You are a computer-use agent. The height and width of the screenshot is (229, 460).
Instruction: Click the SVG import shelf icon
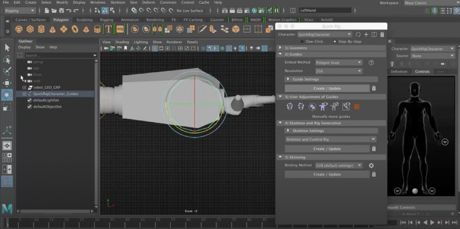click(x=120, y=29)
